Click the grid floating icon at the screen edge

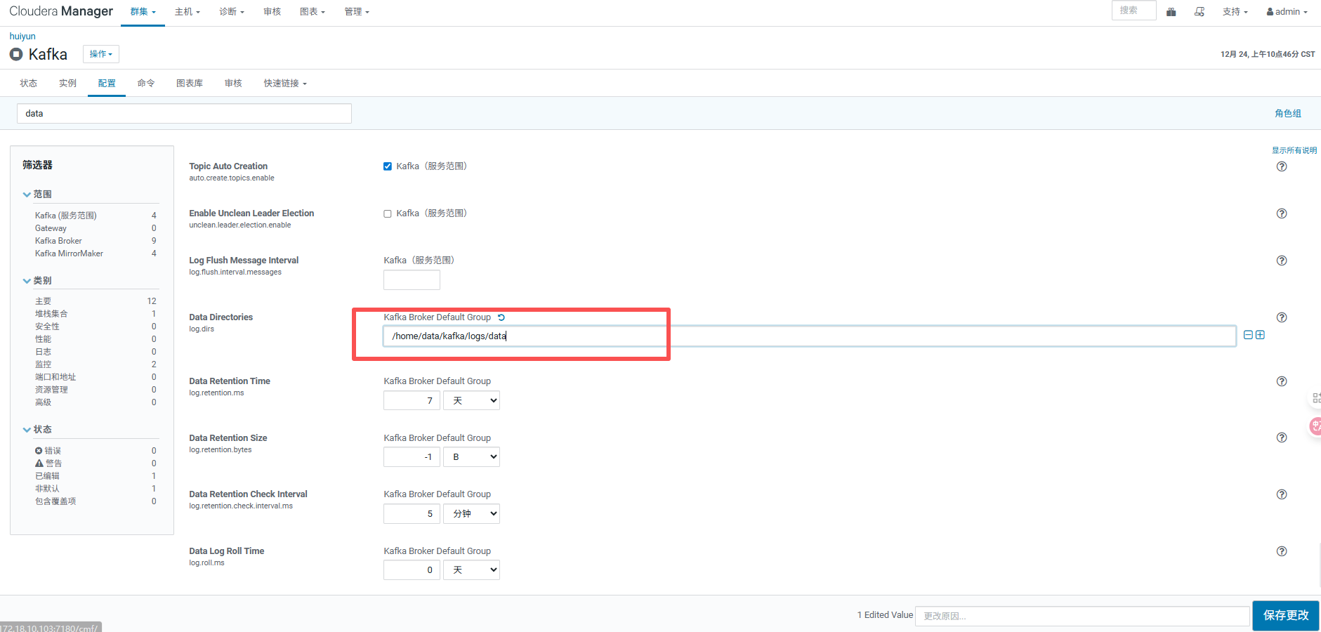tap(1315, 397)
